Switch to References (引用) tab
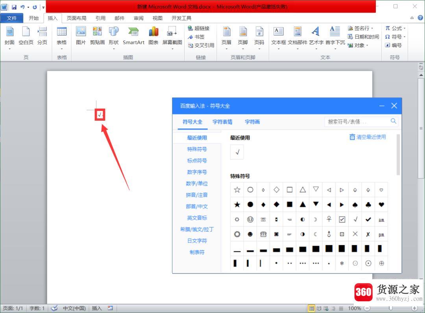This screenshot has width=425, height=313. coord(100,18)
